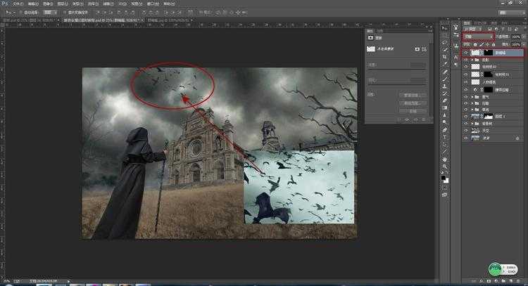Enable the 自动选择 (Auto-Select) checkbox

25,12
